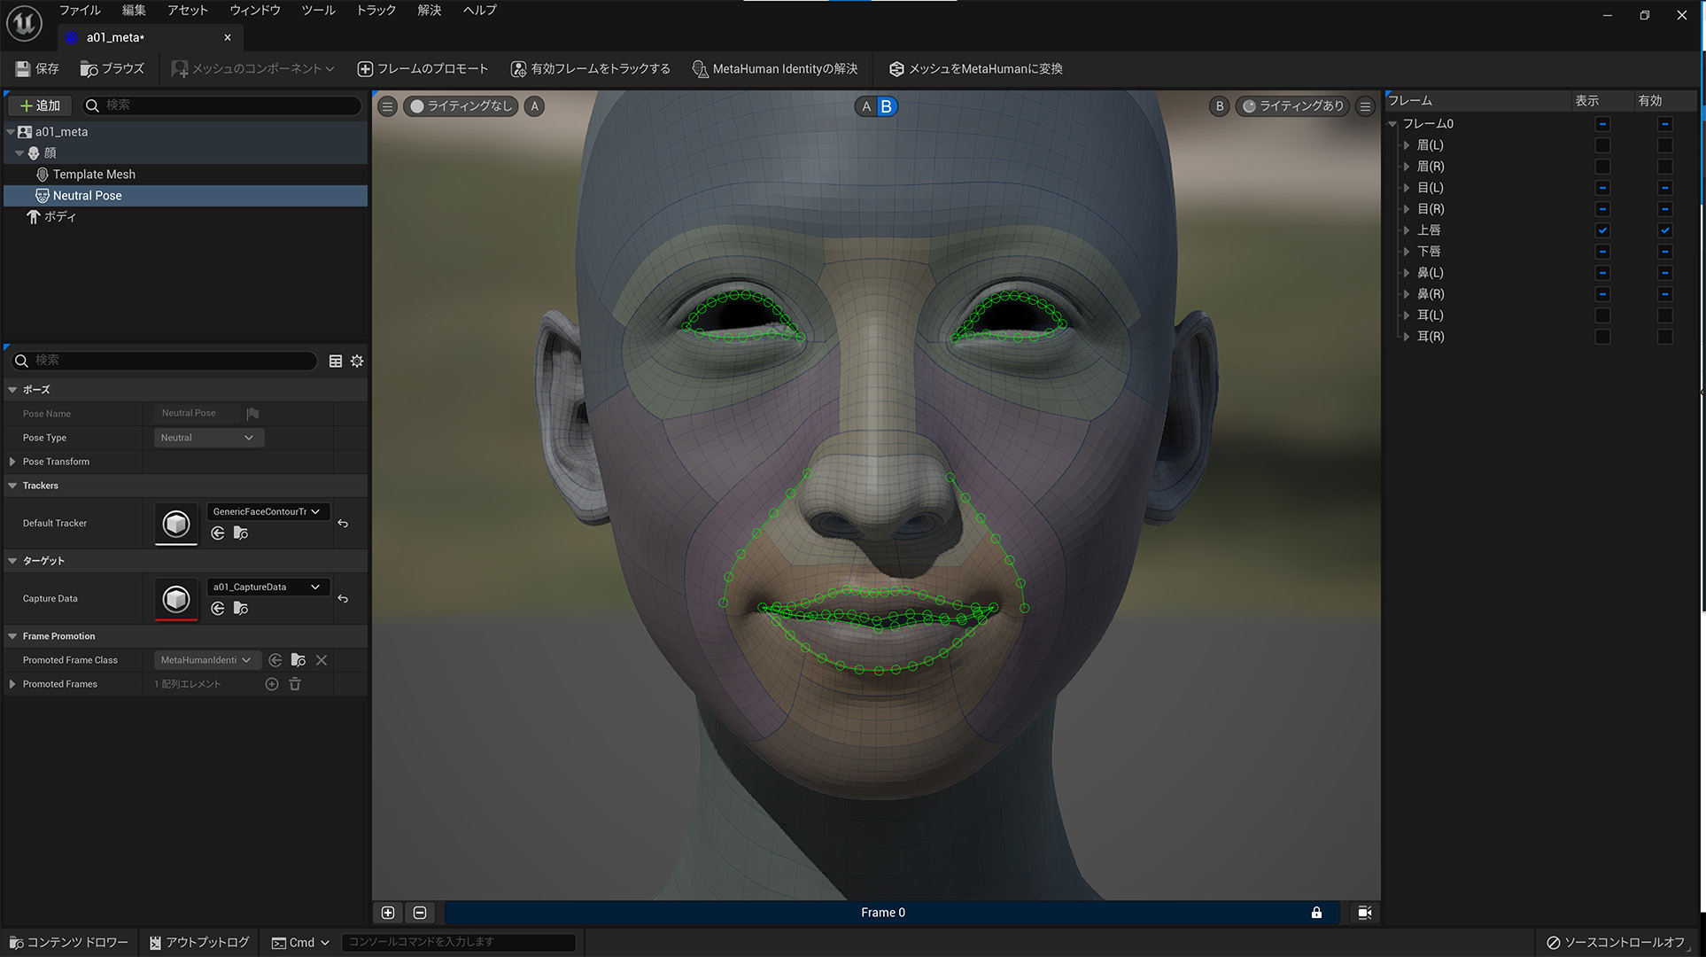Toggle 眉(L) visibility checkbox
This screenshot has width=1706, height=957.
pos(1602,145)
